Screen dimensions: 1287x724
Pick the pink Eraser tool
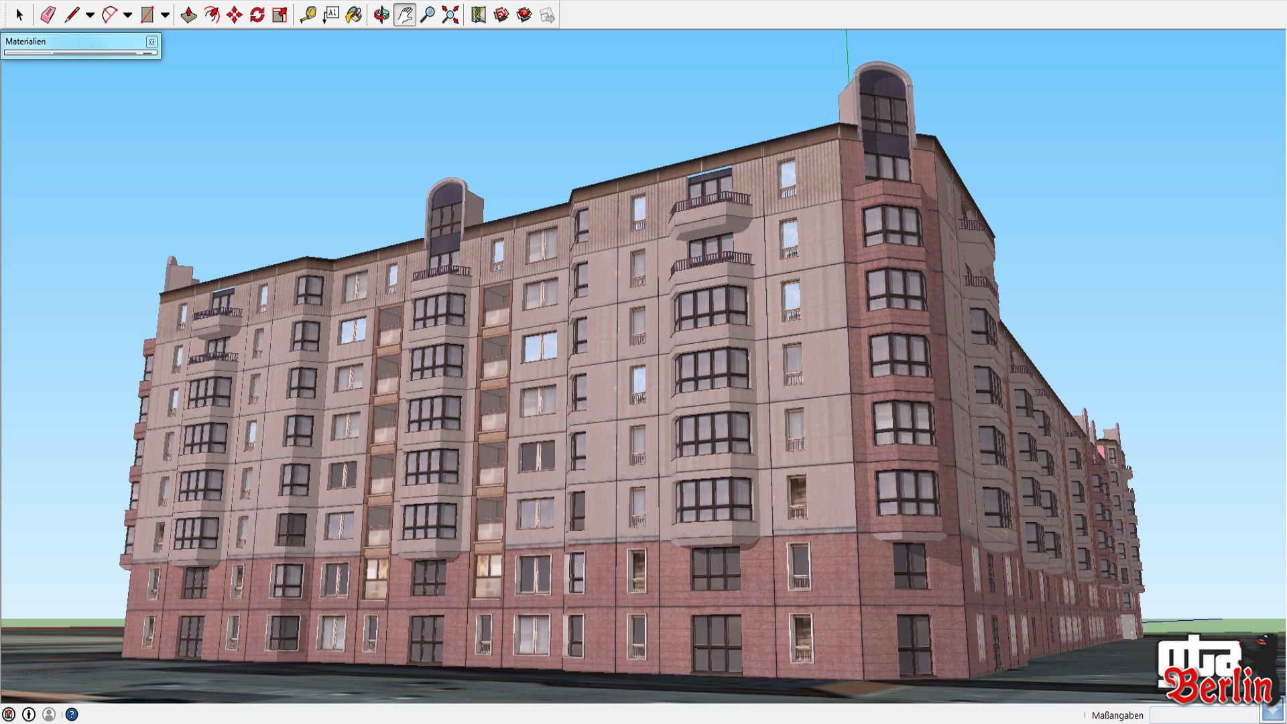click(47, 15)
